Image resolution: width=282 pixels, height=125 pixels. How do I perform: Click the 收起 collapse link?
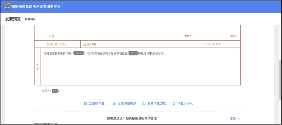pos(233,119)
